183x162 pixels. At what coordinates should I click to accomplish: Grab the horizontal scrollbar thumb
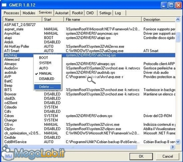(73, 147)
